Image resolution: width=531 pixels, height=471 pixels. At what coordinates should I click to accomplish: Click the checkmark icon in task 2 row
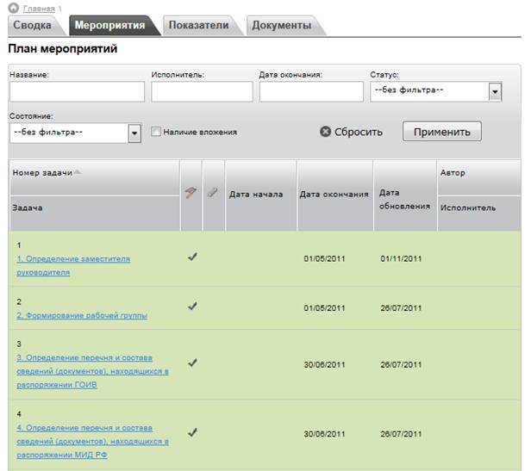(x=192, y=307)
